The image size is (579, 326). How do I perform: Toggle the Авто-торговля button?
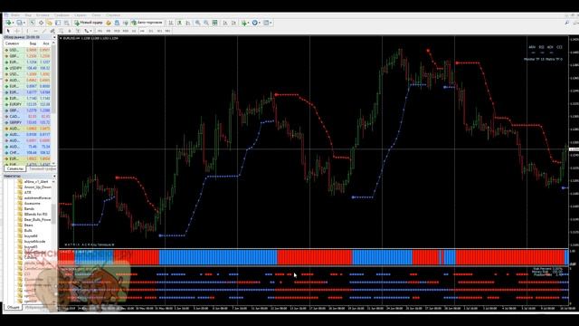[x=147, y=23]
